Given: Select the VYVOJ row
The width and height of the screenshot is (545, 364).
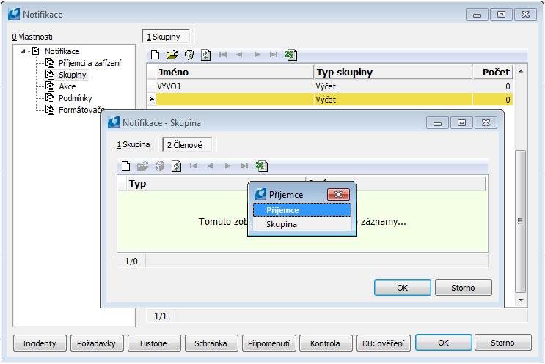Looking at the screenshot, I should click(x=329, y=86).
